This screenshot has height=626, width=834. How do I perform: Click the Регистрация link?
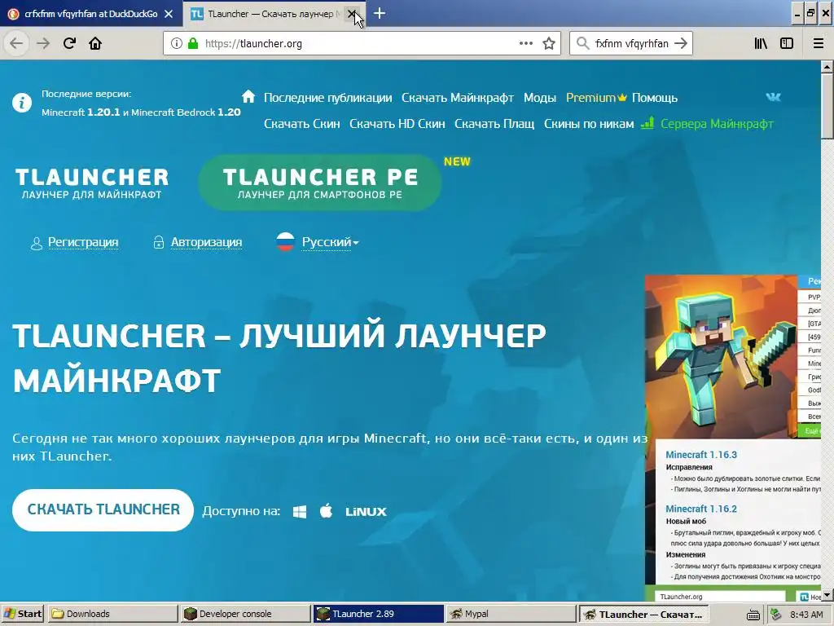point(83,242)
